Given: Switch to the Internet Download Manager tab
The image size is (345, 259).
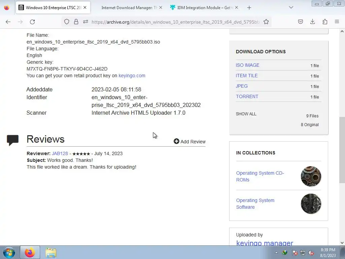Looking at the screenshot, I should point(129,7).
